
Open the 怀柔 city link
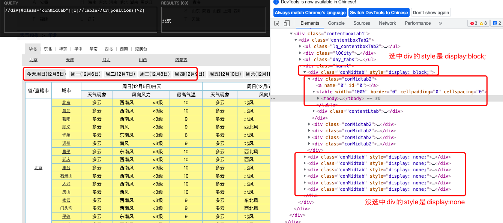66,135
